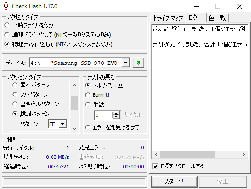Click 発見エラー value 0

point(142,147)
